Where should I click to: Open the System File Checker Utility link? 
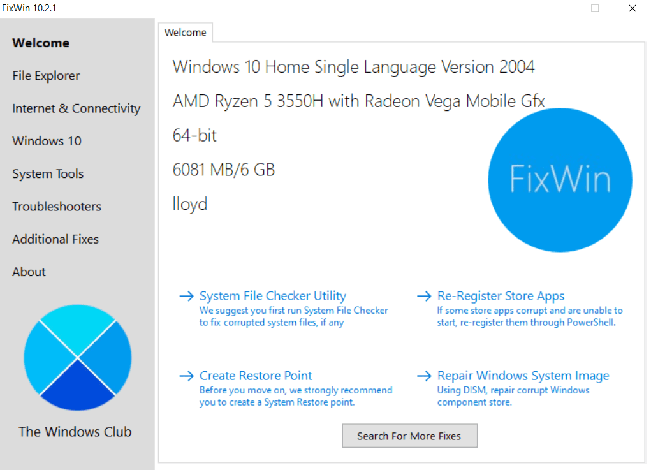tap(272, 296)
